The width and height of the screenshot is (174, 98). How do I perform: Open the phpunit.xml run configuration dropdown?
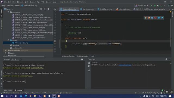tap(142, 5)
